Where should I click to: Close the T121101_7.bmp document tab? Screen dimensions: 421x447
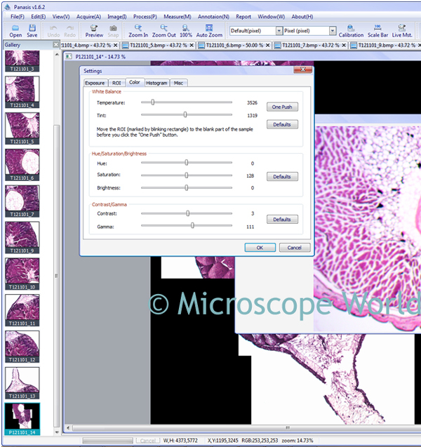pyautogui.click(x=344, y=46)
